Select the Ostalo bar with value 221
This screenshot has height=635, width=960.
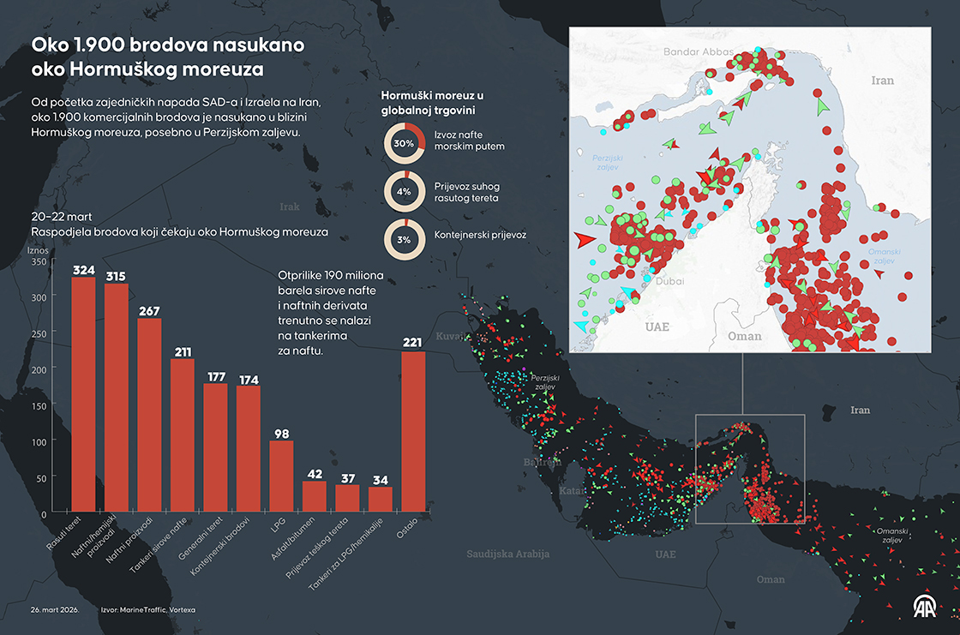pos(413,431)
